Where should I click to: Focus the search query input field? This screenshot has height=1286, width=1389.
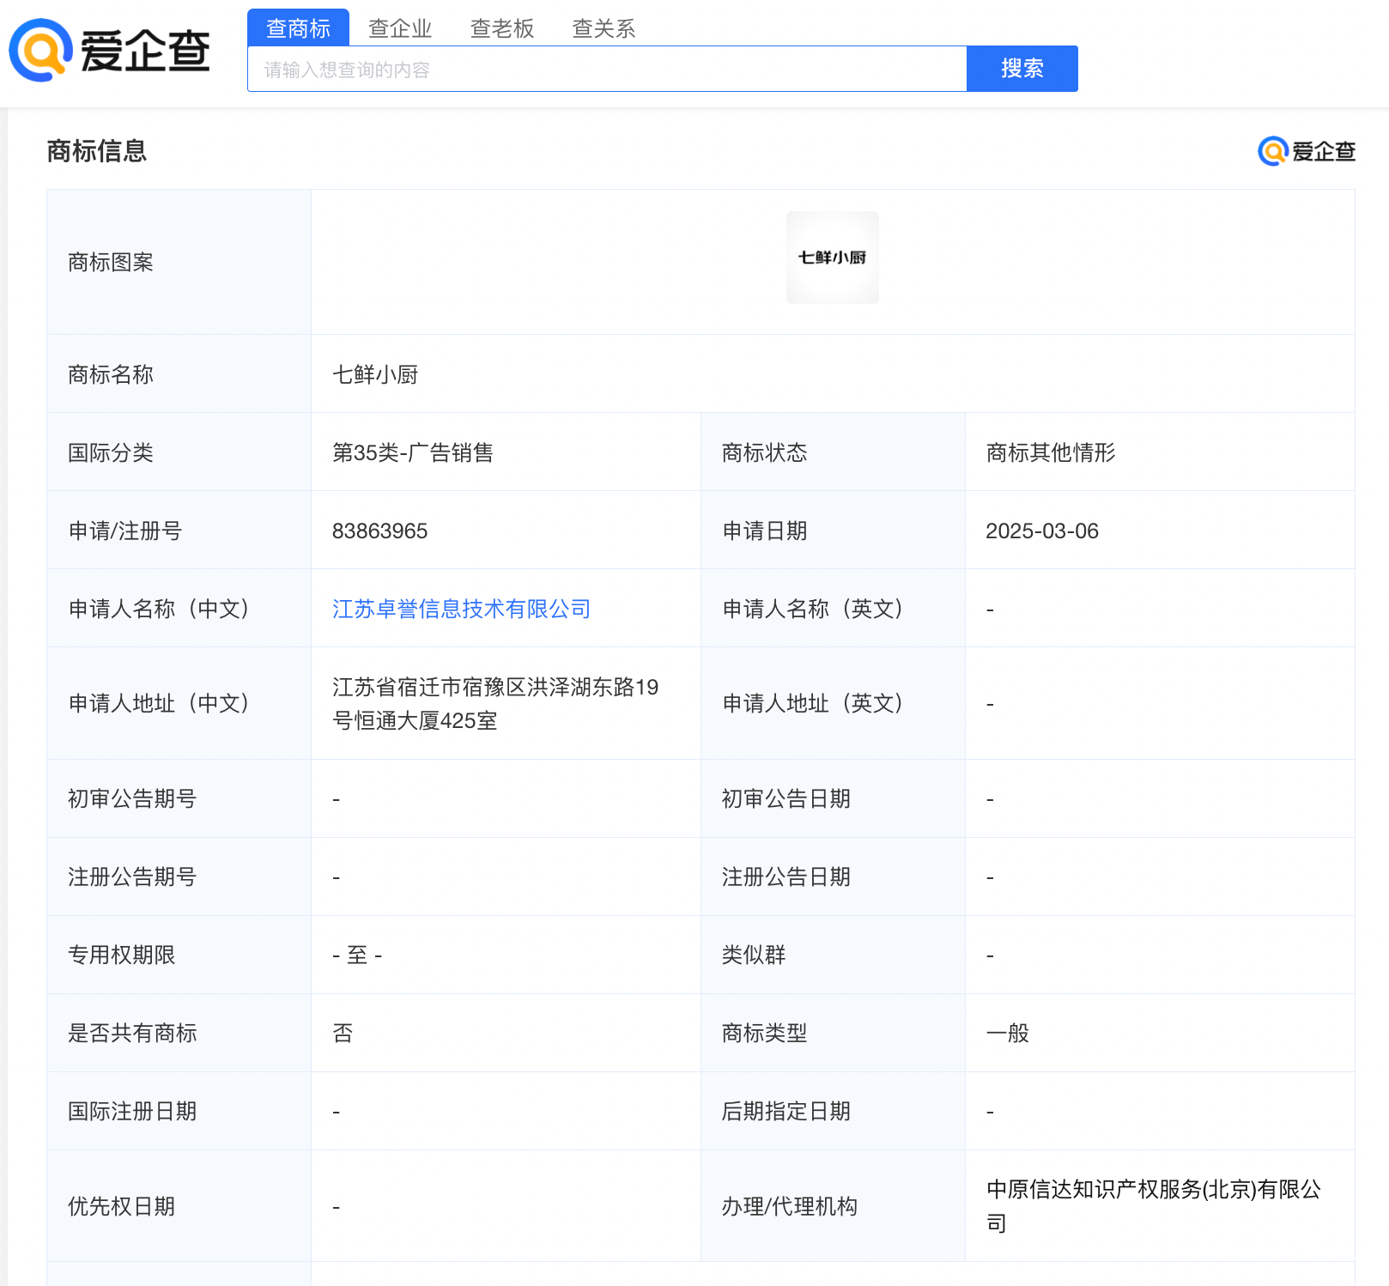607,69
